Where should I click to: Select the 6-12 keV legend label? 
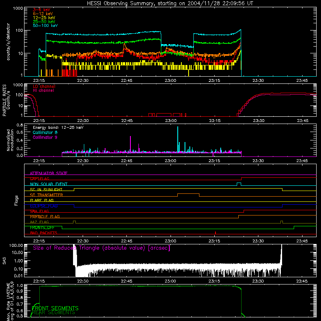pos(43,14)
